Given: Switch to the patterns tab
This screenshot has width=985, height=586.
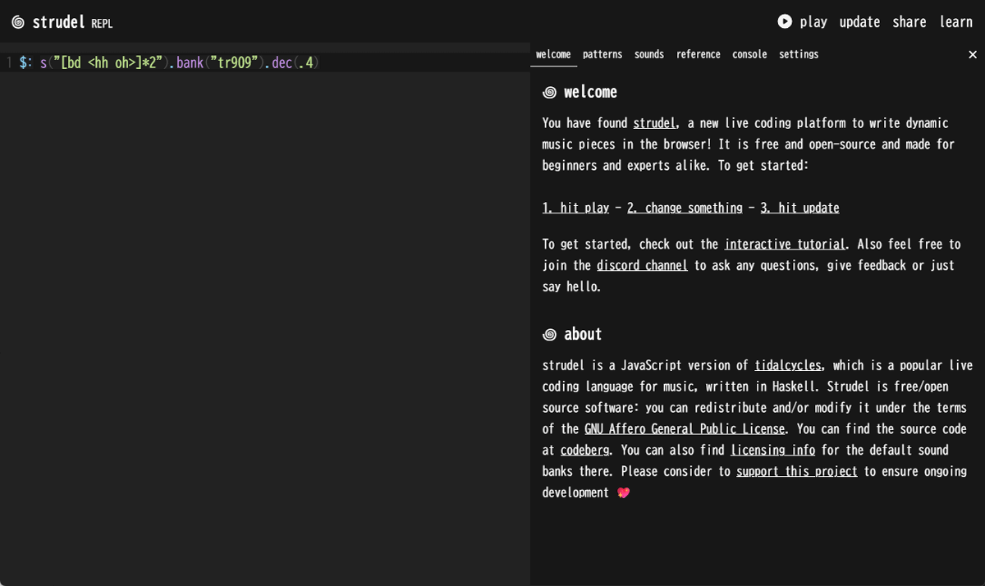Looking at the screenshot, I should click(x=602, y=55).
